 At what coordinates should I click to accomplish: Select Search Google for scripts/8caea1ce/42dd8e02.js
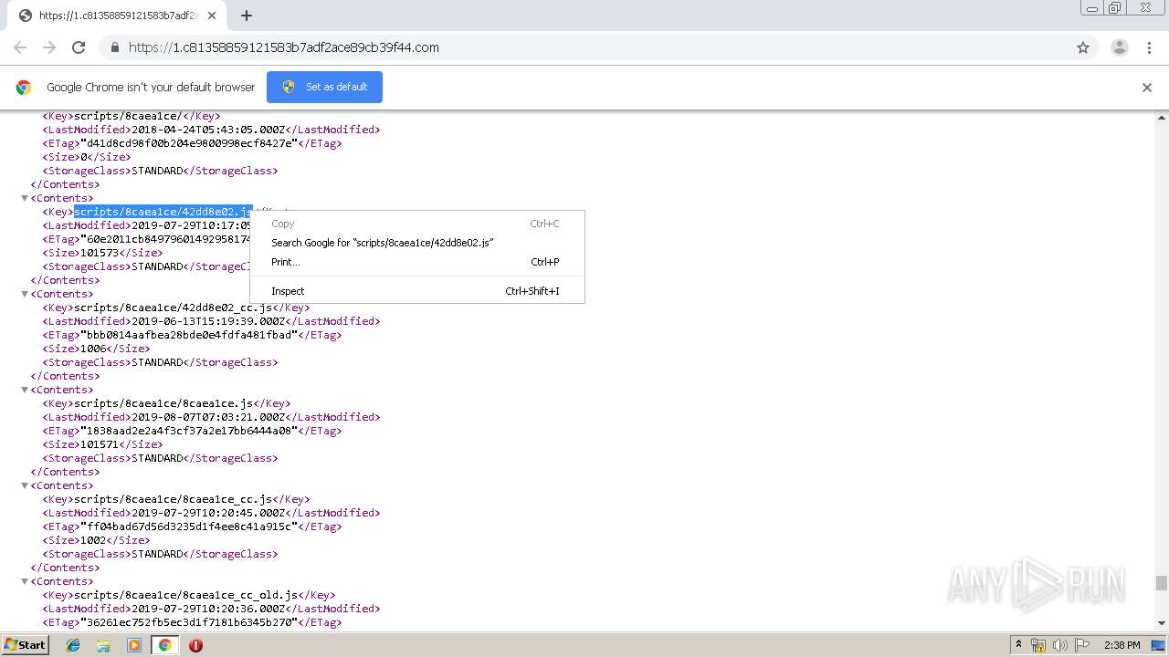click(416, 243)
